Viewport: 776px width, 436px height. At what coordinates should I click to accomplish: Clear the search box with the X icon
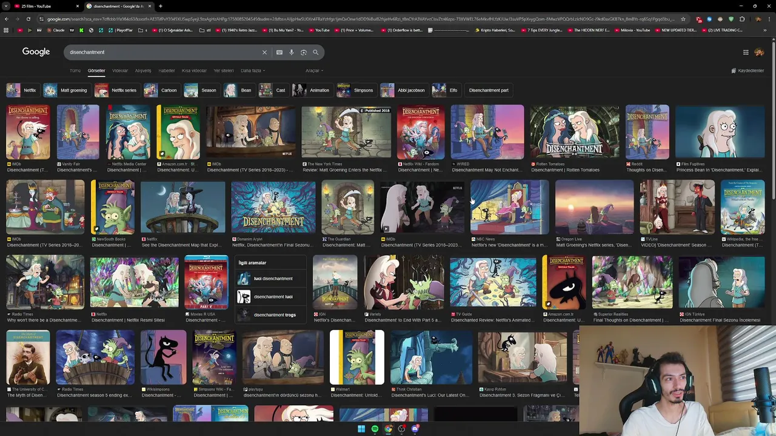[x=264, y=52]
